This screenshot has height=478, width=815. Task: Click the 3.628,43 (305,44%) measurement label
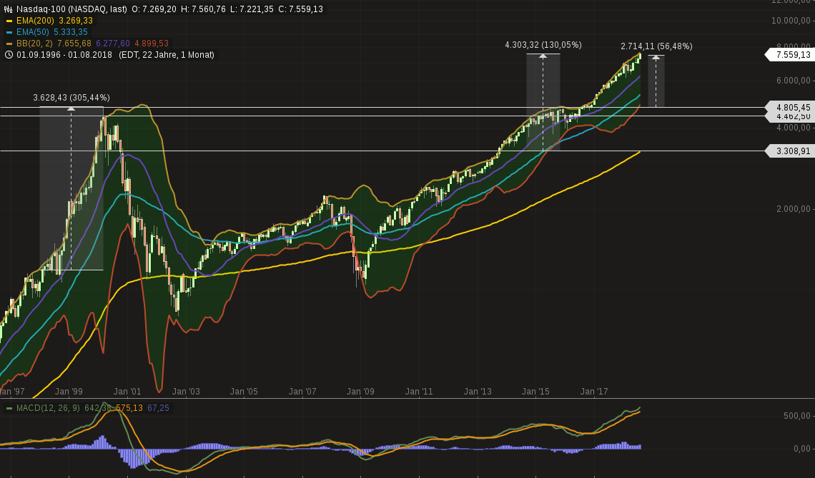pyautogui.click(x=71, y=96)
